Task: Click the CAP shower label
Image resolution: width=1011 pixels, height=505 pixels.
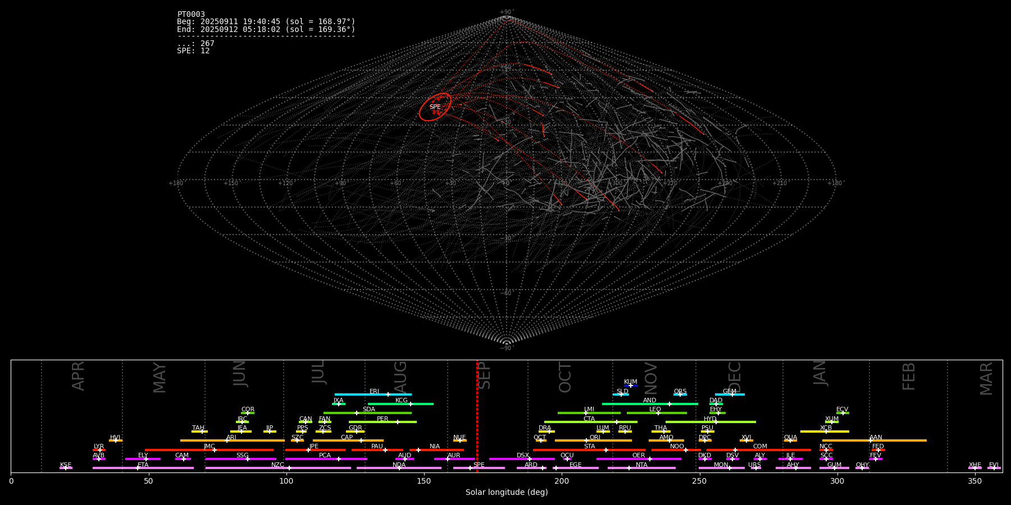Action: coord(347,437)
